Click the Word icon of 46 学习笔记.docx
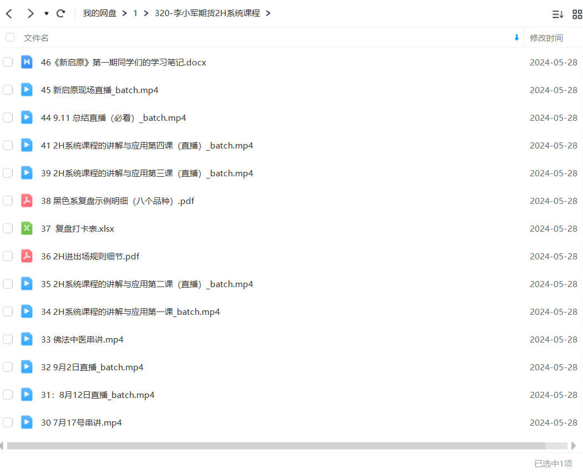This screenshot has height=475, width=583. 27,62
